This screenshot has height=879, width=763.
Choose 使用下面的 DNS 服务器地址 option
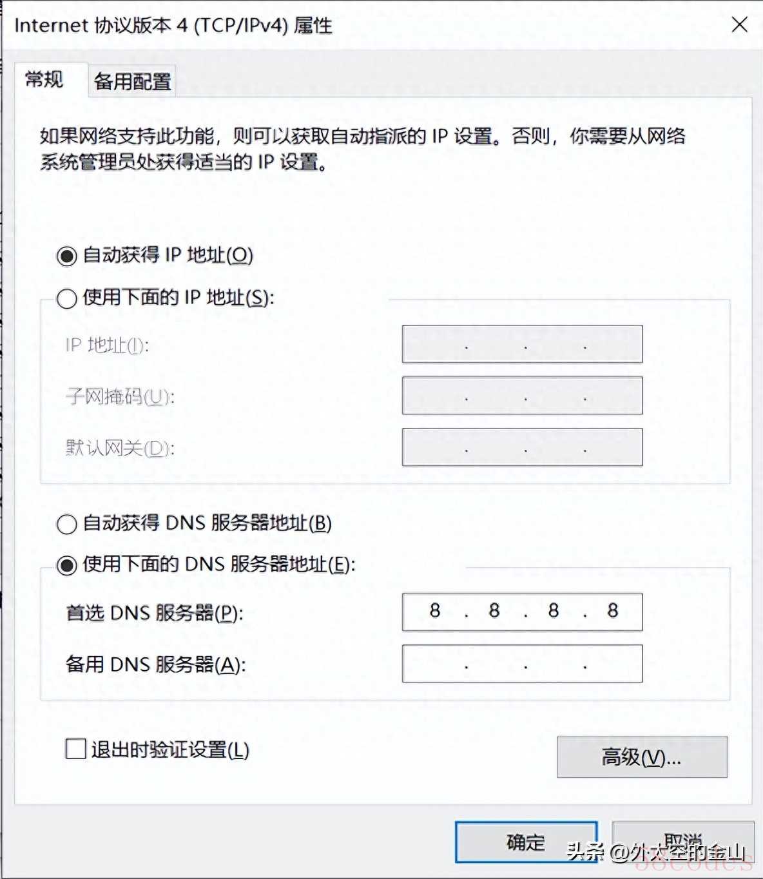pyautogui.click(x=66, y=565)
